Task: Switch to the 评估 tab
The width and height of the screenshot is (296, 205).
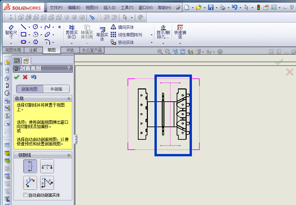Action: tap(70, 50)
